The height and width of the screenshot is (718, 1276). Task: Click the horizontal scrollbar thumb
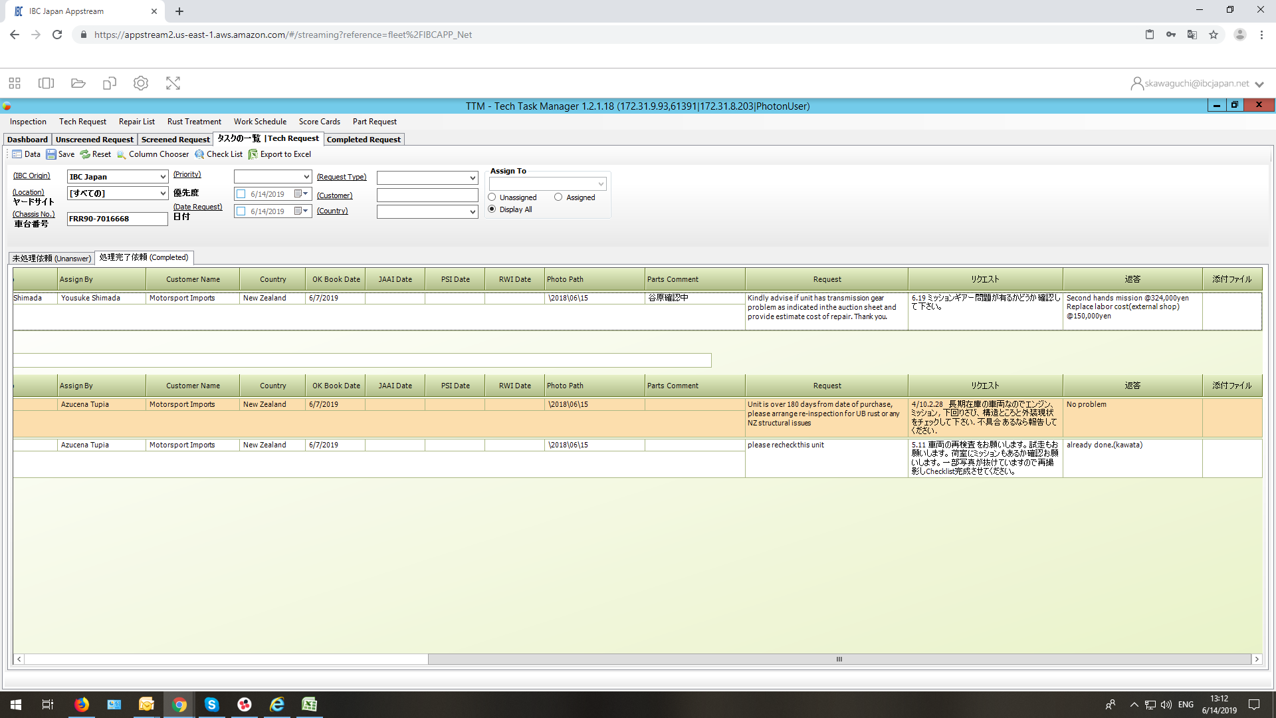point(839,659)
